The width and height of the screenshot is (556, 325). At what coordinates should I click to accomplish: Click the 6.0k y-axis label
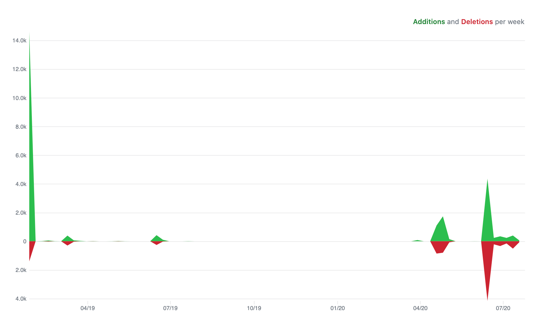pos(21,155)
